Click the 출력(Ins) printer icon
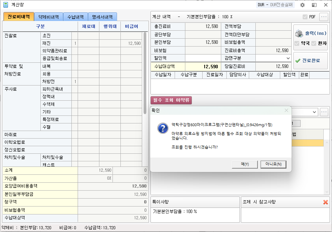The height and width of the screenshot is (232, 332). [299, 33]
